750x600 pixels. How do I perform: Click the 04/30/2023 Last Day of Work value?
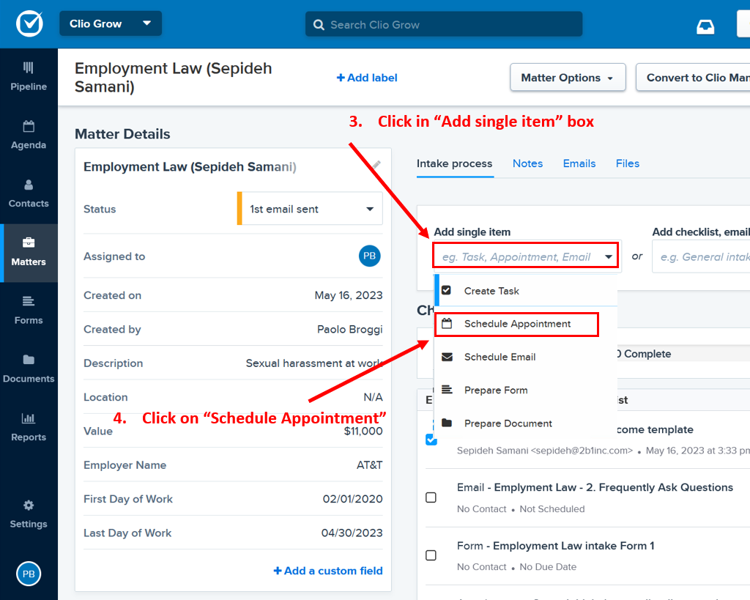coord(352,533)
